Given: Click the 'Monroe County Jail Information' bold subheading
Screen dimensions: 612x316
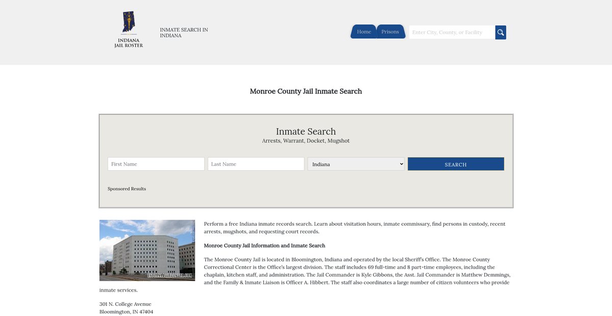Looking at the screenshot, I should coord(264,246).
